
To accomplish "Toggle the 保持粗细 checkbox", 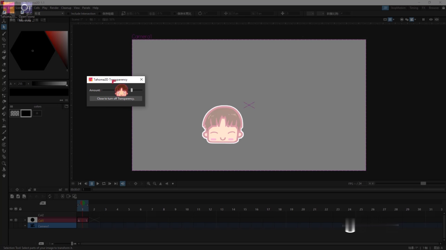I will 100,14.
